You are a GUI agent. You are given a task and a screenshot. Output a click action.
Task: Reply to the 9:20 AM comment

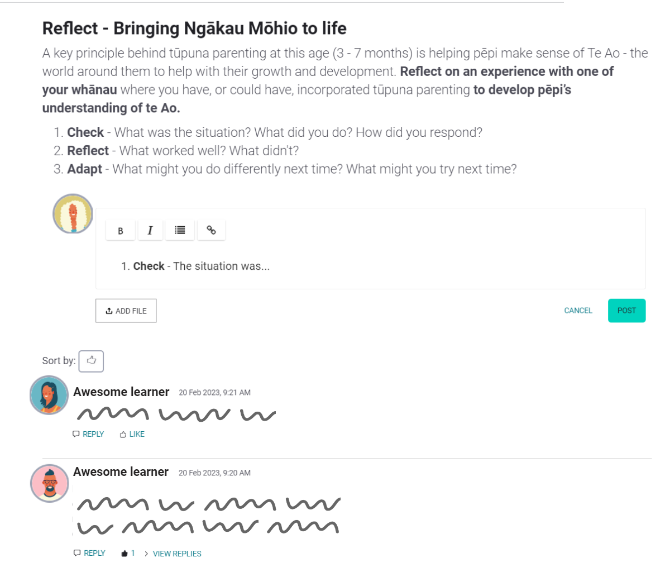point(89,553)
